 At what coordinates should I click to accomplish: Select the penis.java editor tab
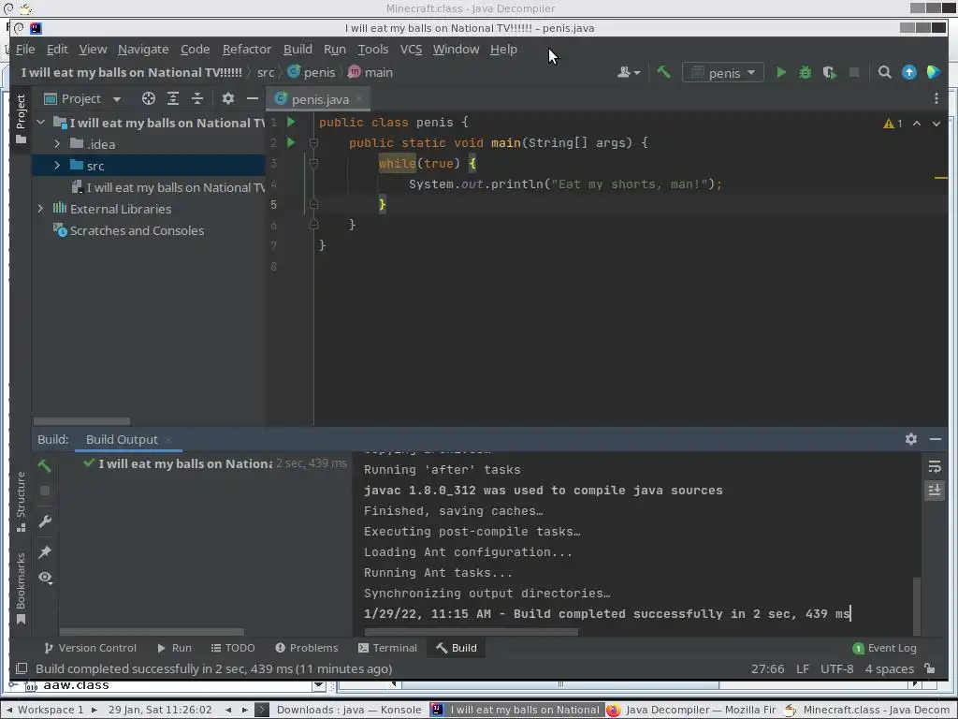pos(317,99)
